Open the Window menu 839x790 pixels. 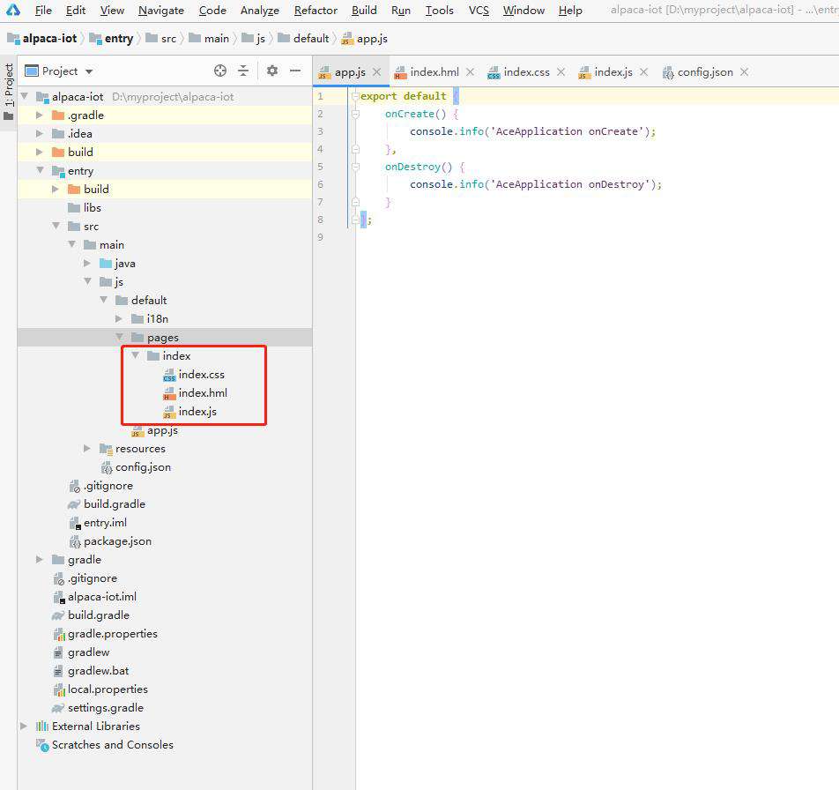[523, 11]
